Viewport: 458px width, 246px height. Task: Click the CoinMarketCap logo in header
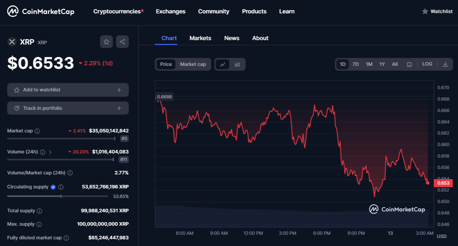pos(41,11)
